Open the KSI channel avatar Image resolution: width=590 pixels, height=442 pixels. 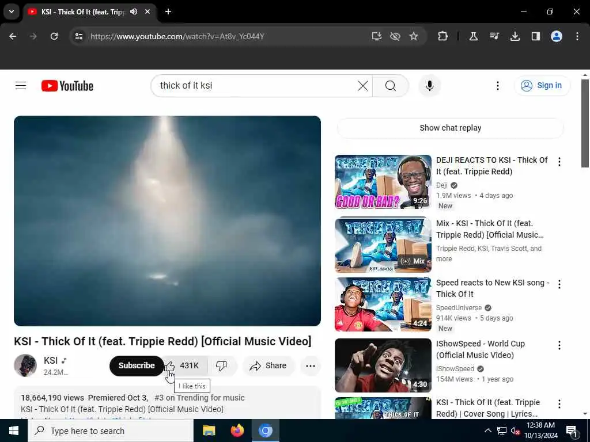click(25, 365)
